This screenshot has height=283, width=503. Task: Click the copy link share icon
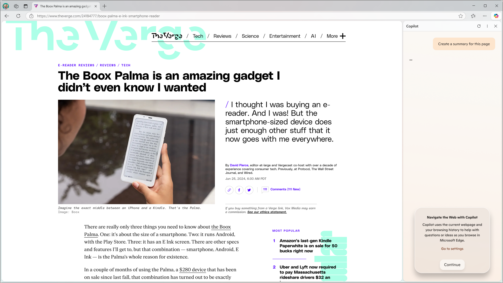pyautogui.click(x=229, y=190)
